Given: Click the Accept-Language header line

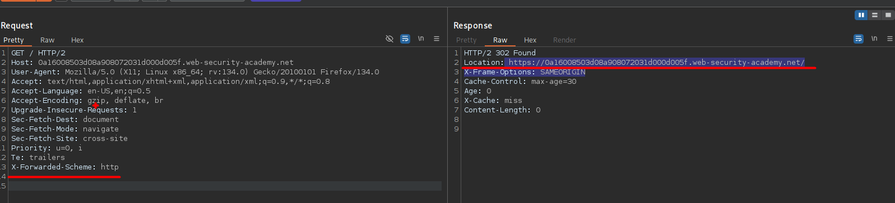Looking at the screenshot, I should click(x=81, y=91).
